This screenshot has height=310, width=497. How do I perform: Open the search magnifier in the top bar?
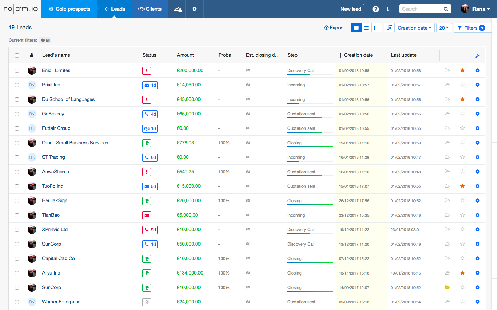(x=446, y=9)
